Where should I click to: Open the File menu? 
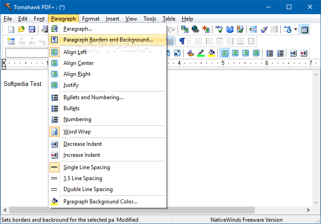(x=8, y=19)
